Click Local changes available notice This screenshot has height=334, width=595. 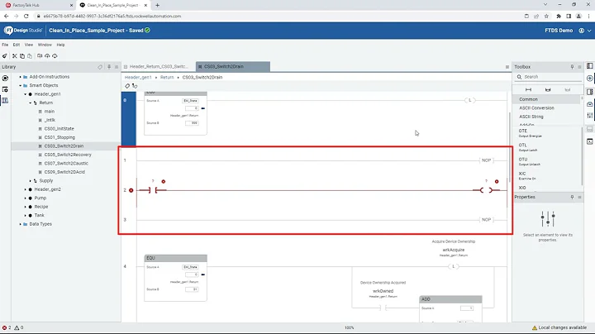(559, 327)
